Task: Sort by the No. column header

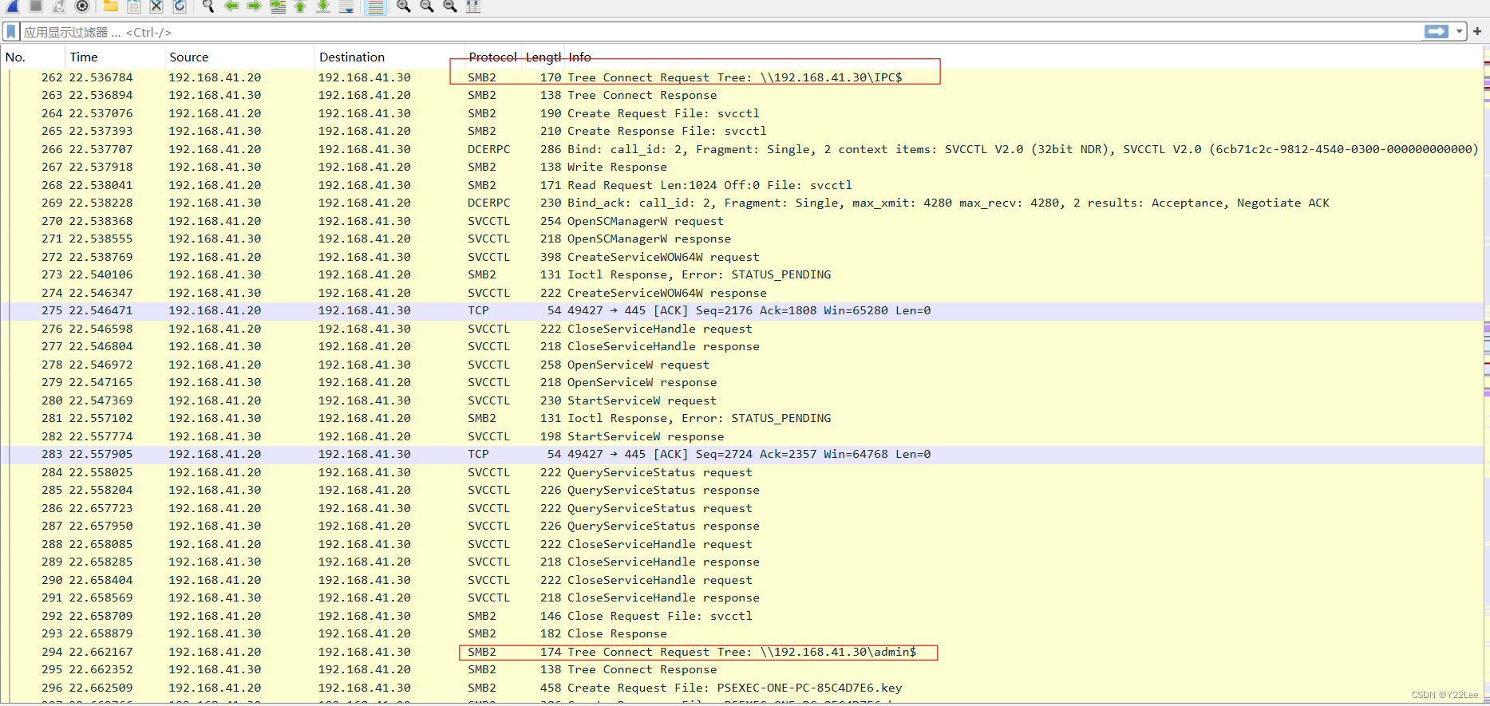Action: click(x=33, y=57)
